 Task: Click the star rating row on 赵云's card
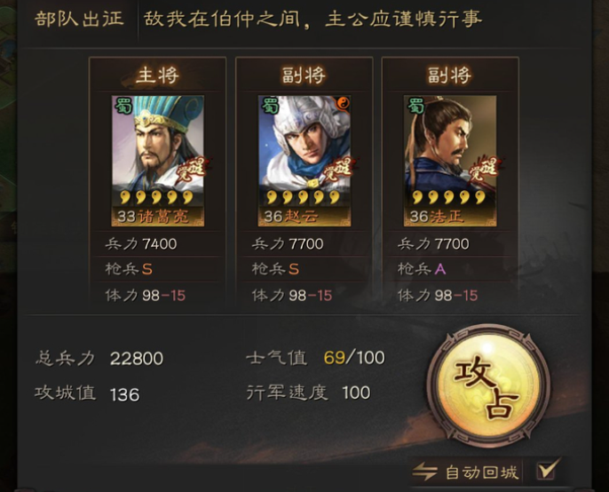pyautogui.click(x=304, y=197)
